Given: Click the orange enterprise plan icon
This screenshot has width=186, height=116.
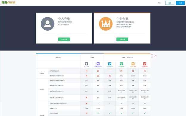Looking at the screenshot, I should 133,64.
